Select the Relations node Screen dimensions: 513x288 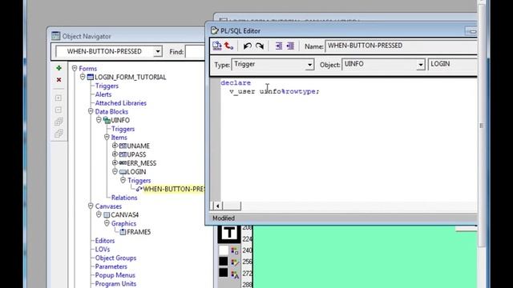click(x=124, y=198)
